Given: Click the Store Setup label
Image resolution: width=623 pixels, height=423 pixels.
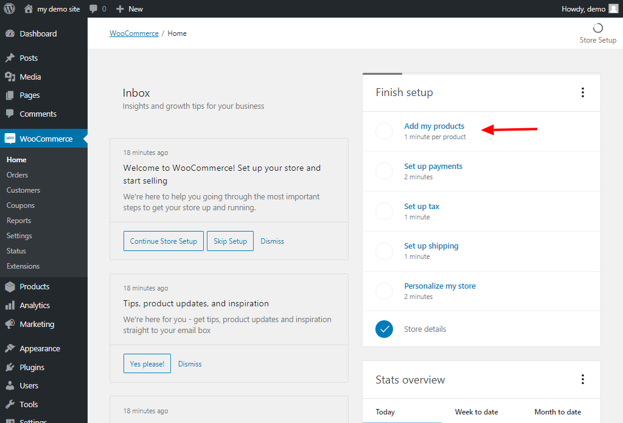Looking at the screenshot, I should click(597, 40).
